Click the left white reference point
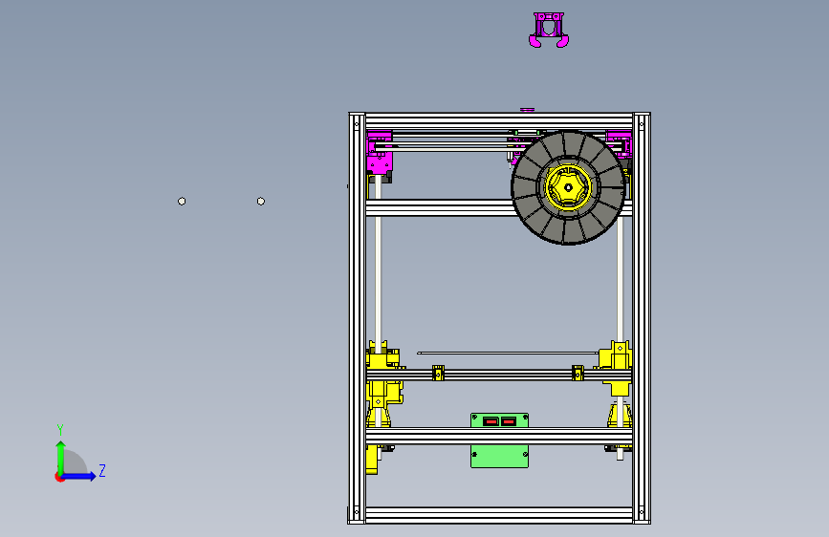Image resolution: width=829 pixels, height=537 pixels. [182, 202]
